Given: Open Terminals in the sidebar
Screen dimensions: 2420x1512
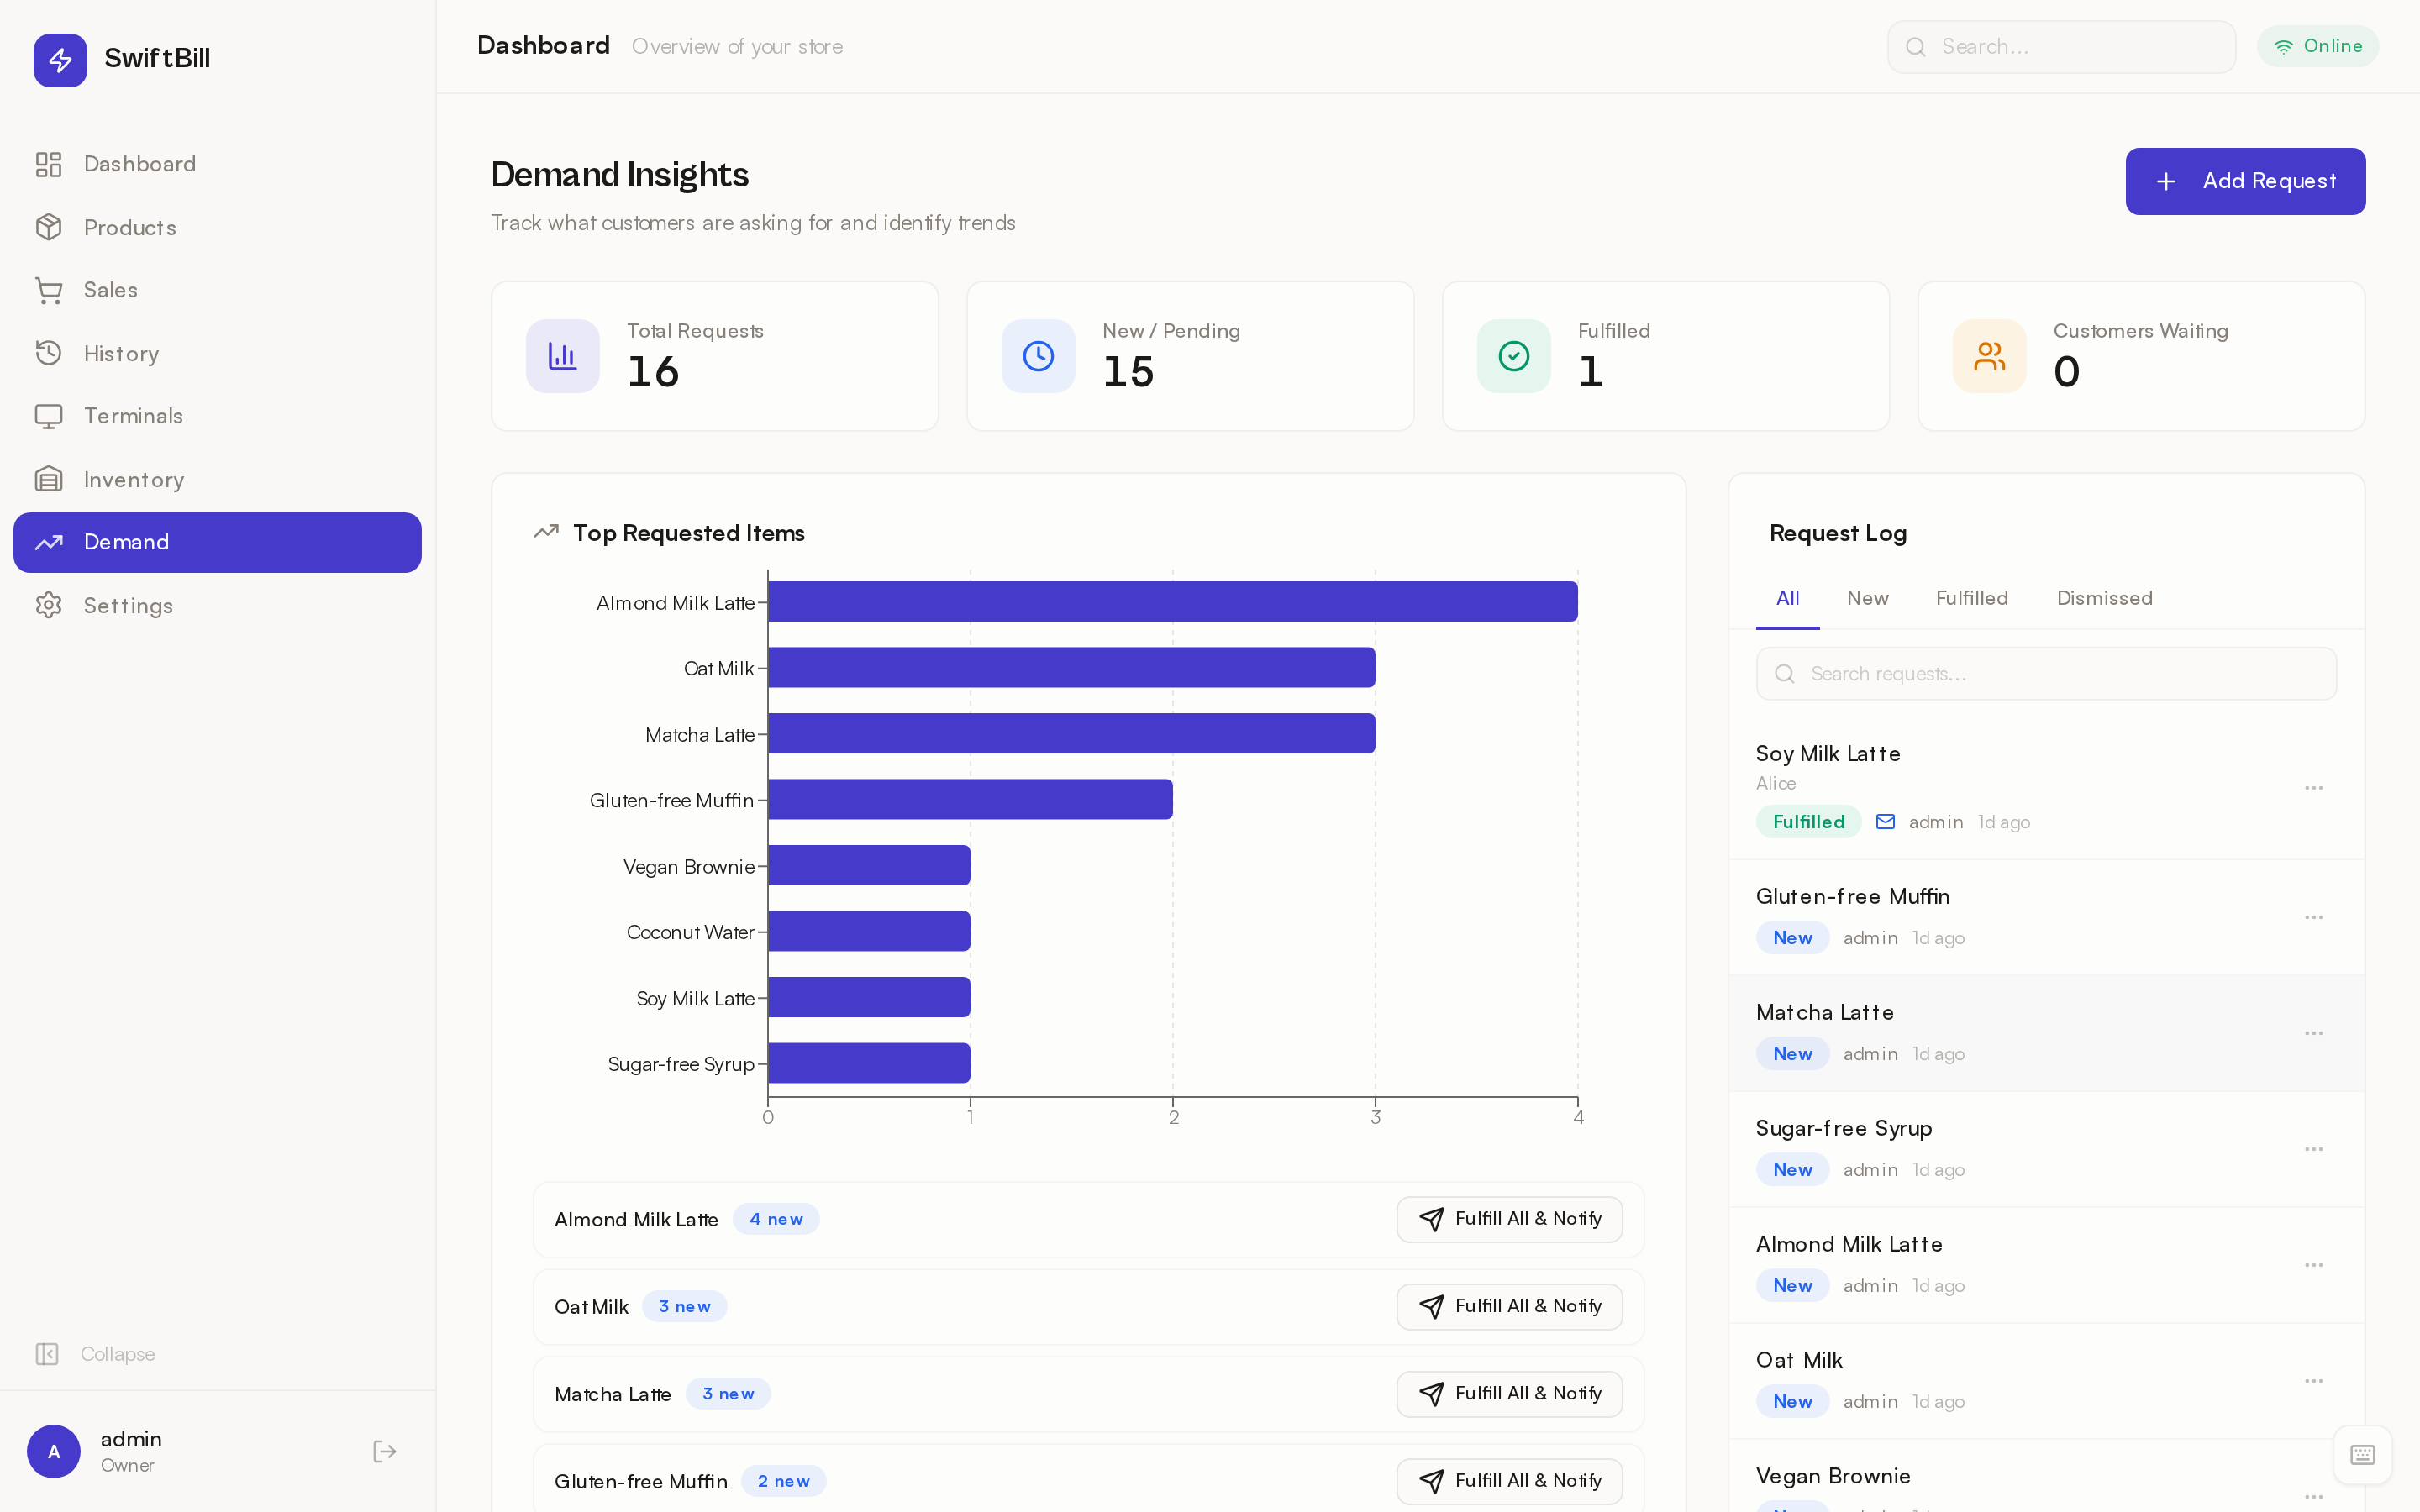Looking at the screenshot, I should coord(217,416).
